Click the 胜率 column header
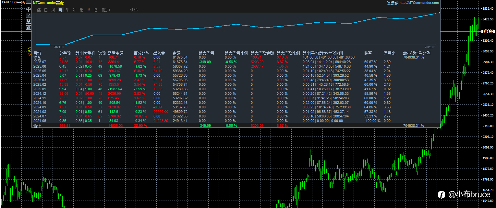This screenshot has height=208, width=496. (368, 53)
